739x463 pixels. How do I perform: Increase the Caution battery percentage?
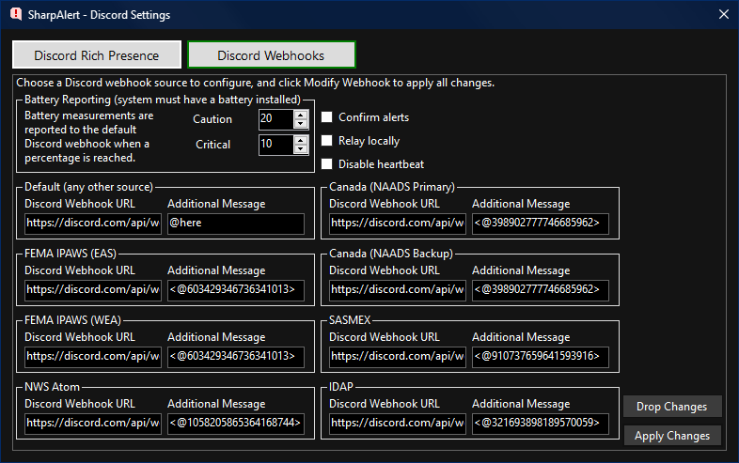(x=301, y=115)
